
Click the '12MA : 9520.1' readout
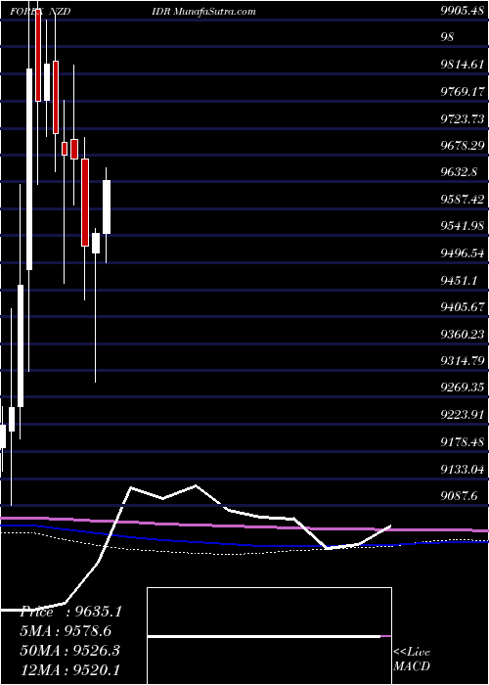pos(69,670)
